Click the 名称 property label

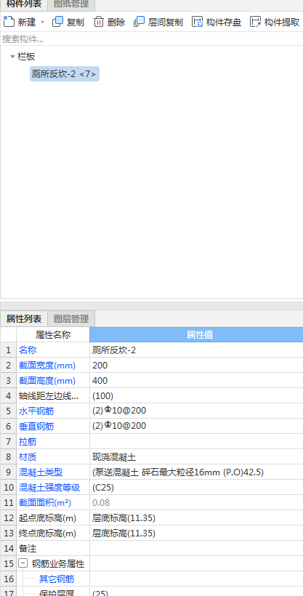[x=28, y=350]
